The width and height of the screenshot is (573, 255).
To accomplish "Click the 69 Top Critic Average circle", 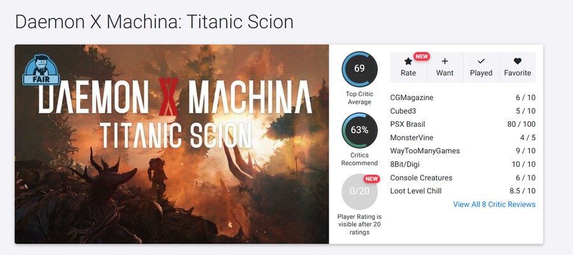I will pos(359,69).
